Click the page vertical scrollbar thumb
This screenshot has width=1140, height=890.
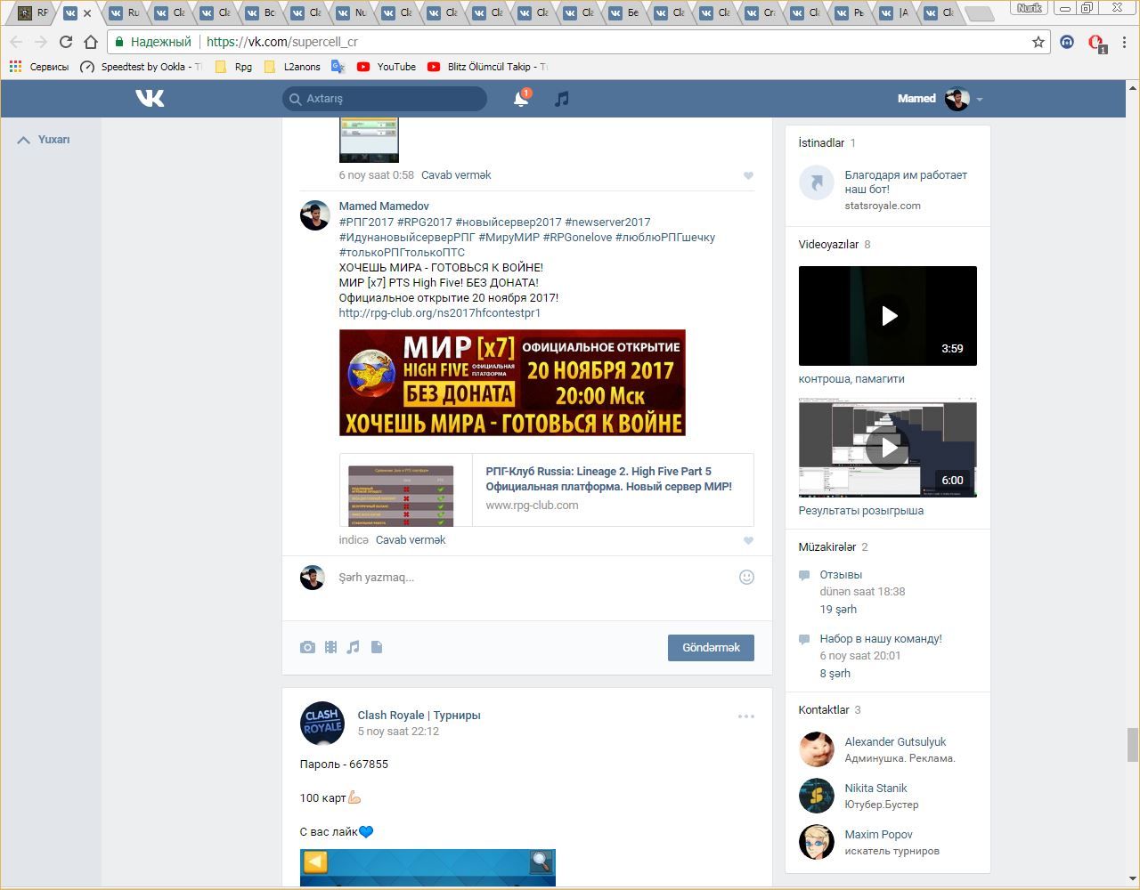1133,745
